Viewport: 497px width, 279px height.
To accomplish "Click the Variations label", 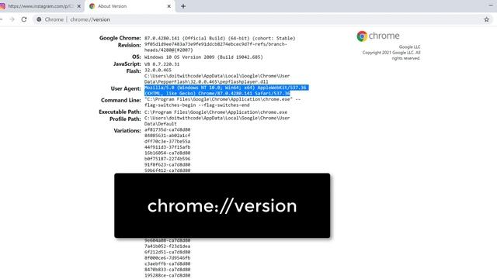I will 127,131.
